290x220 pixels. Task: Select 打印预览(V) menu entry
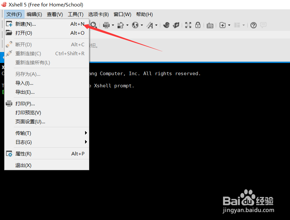pos(47,113)
